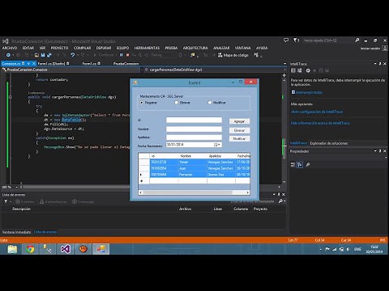Click the Nombre text field in Form1
Image resolution: width=389 pixels, height=291 pixels.
point(194,129)
